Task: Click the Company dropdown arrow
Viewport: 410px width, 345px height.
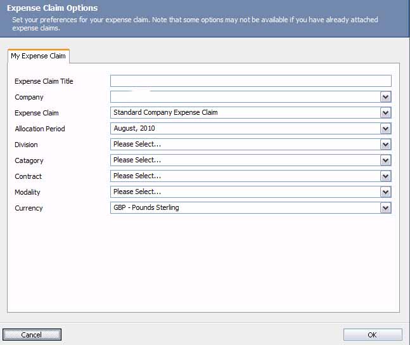Action: click(385, 97)
